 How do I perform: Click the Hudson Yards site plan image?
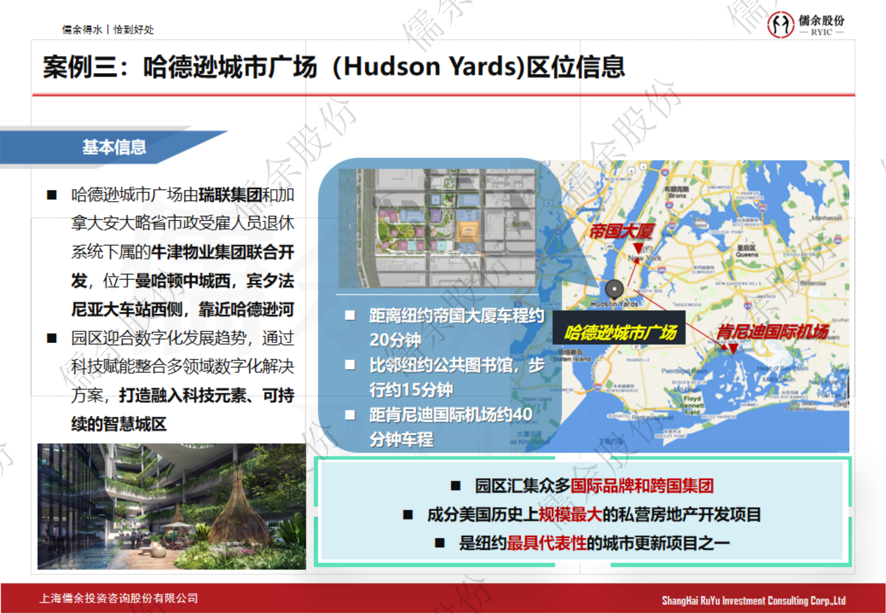click(x=437, y=228)
